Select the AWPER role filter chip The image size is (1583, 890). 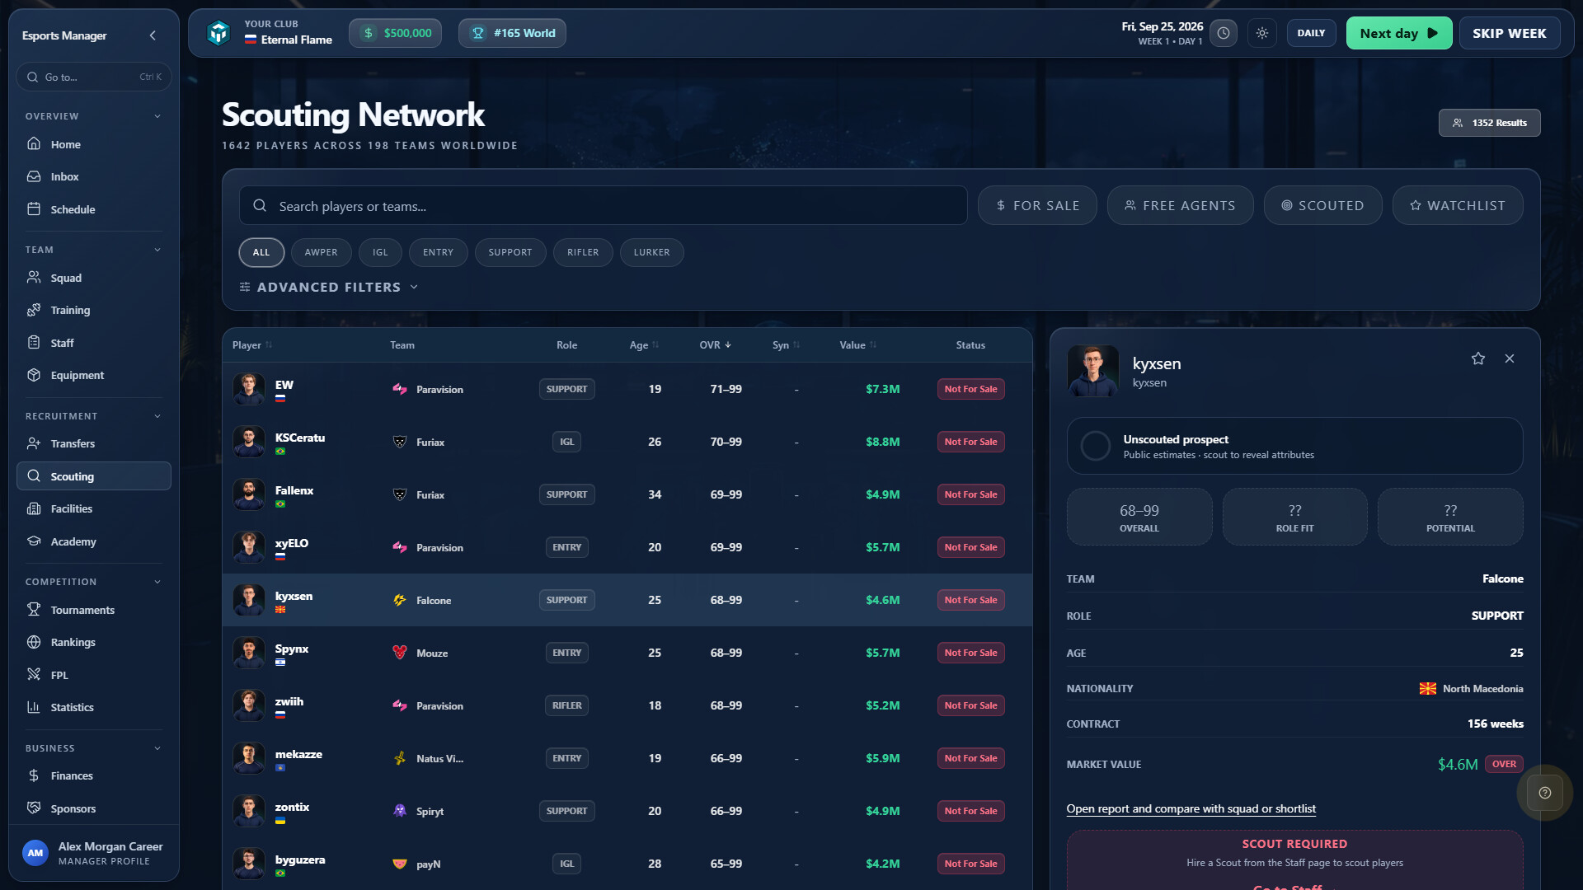321,252
